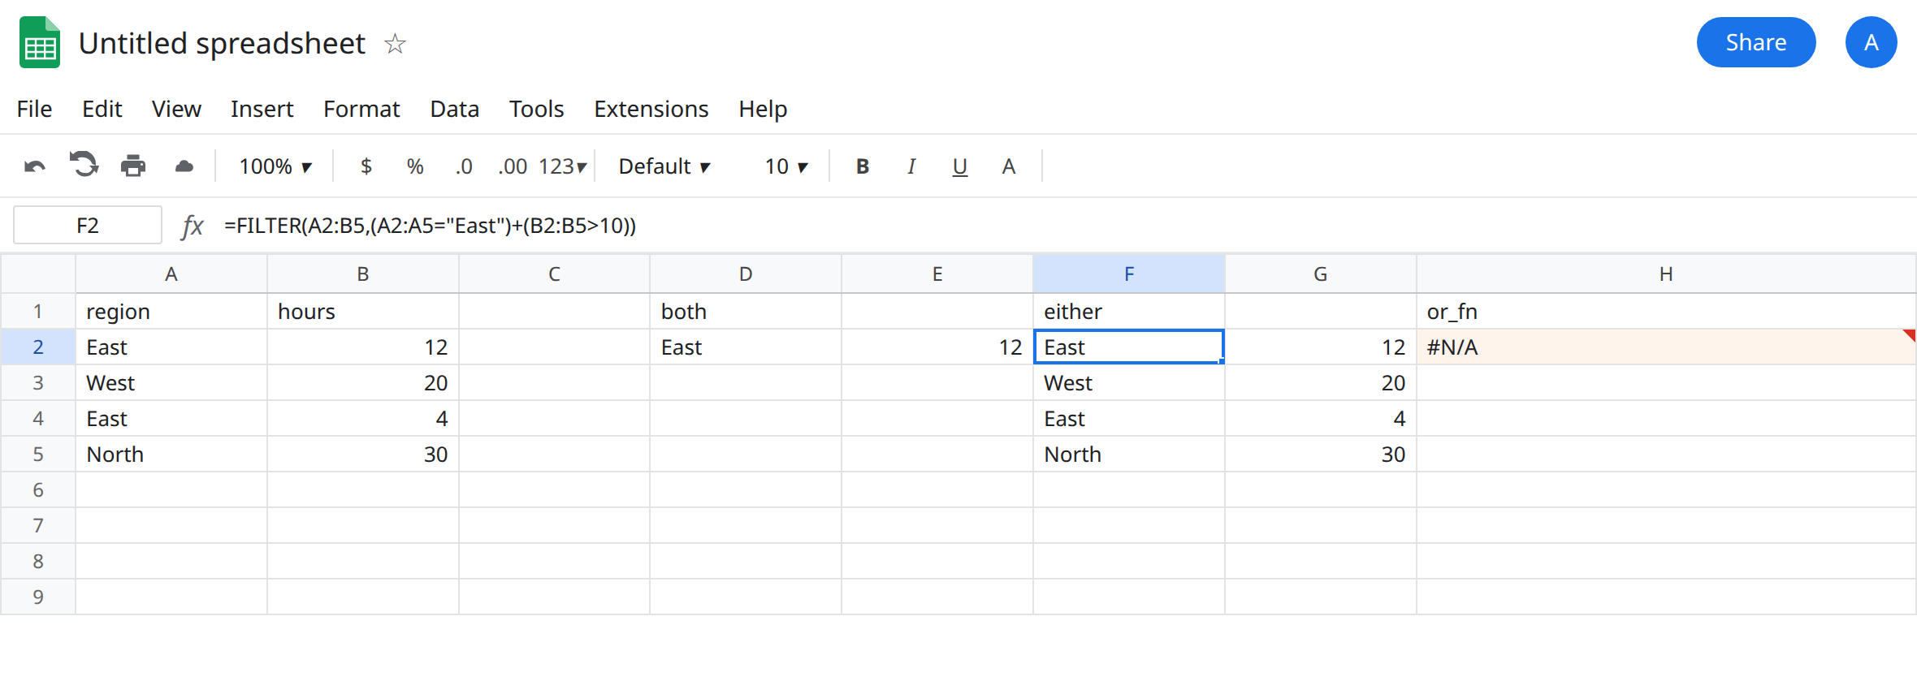Viewport: 1917px width, 698px height.
Task: Open the text color picker
Action: (1009, 166)
